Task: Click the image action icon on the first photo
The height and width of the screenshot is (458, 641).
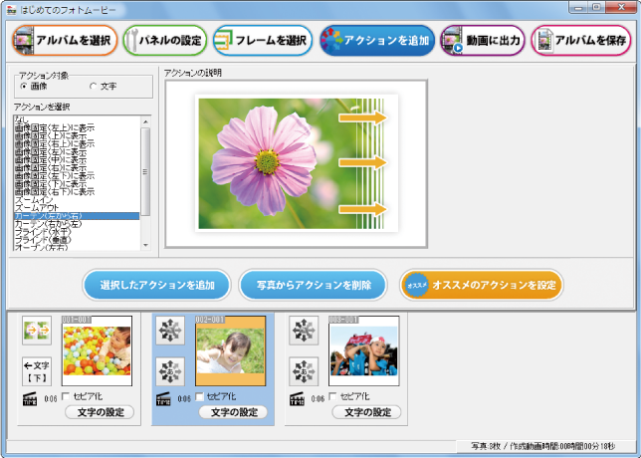Action: coord(36,332)
